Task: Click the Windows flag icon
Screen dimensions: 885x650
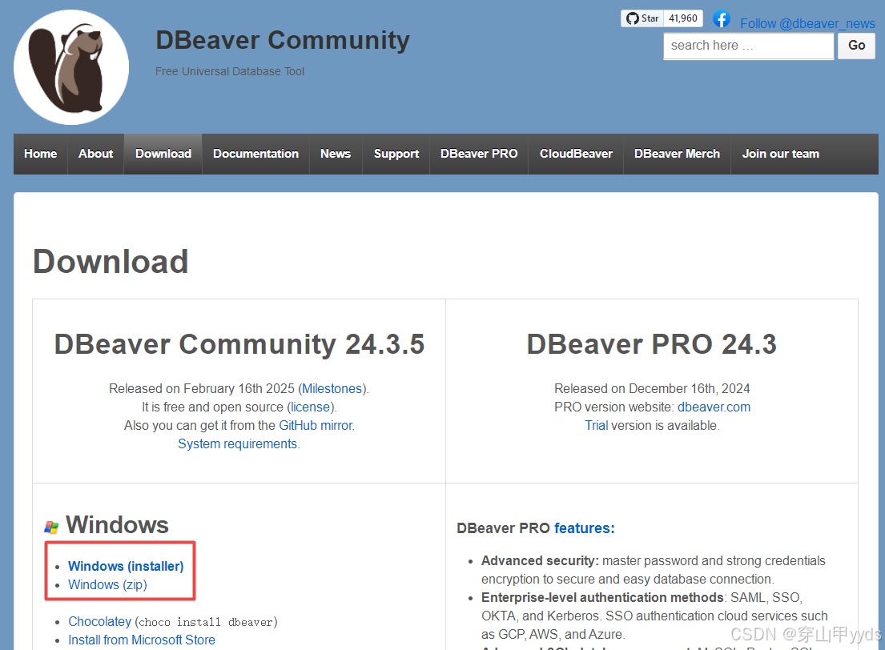Action: click(51, 527)
